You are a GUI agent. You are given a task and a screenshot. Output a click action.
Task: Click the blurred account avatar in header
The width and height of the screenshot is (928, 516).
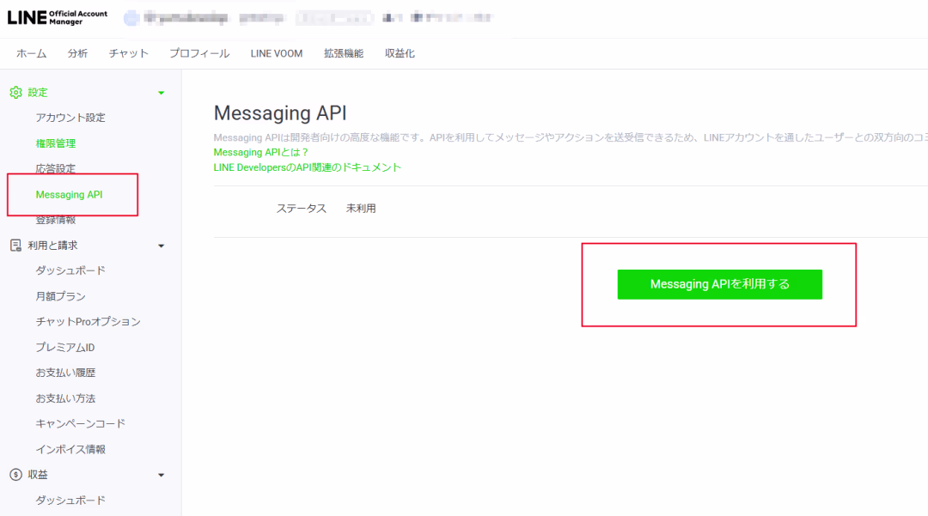click(131, 18)
